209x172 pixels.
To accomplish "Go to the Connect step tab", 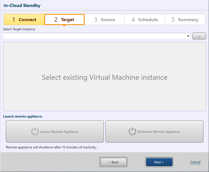I will [x=24, y=20].
